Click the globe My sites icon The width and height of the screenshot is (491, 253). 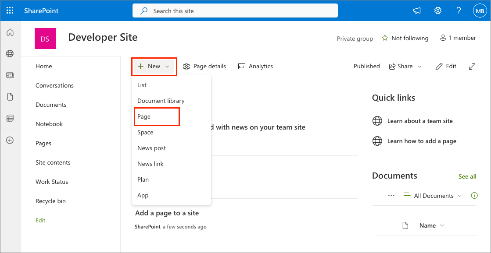(10, 54)
